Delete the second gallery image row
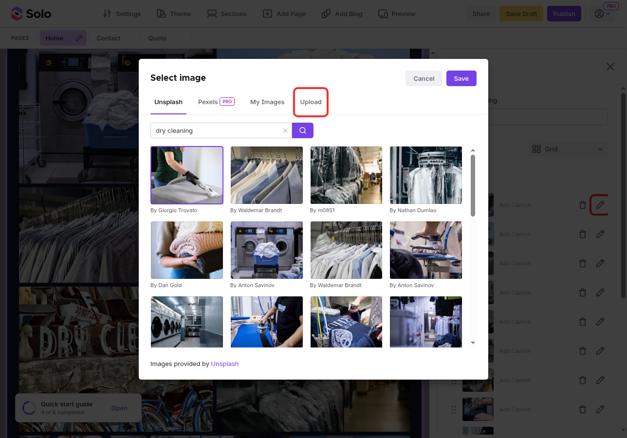 (582, 234)
